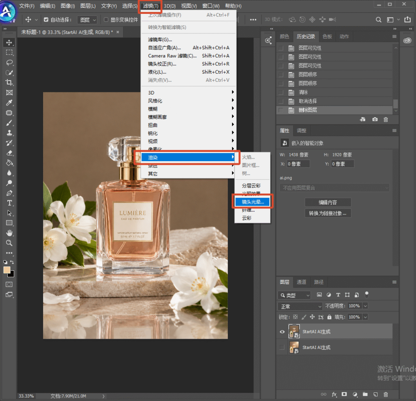
Task: Create new snapshot camera icon in History
Action: tap(375, 119)
